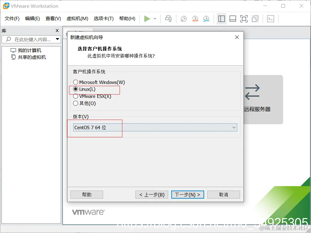This screenshot has width=311, height=233.
Task: Open the 编辑(E) menu
Action: click(x=32, y=19)
